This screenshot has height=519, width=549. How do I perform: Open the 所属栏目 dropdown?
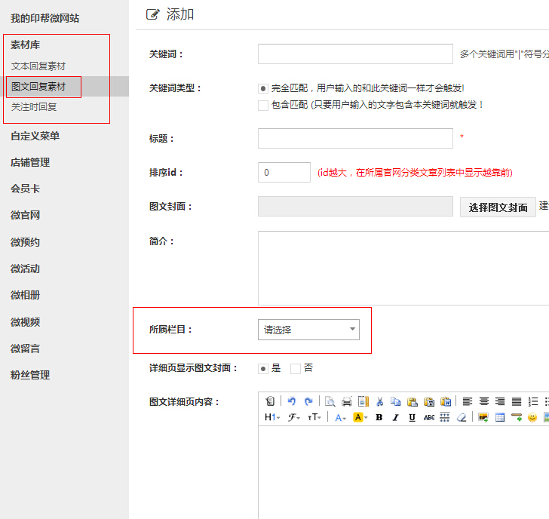pyautogui.click(x=308, y=330)
